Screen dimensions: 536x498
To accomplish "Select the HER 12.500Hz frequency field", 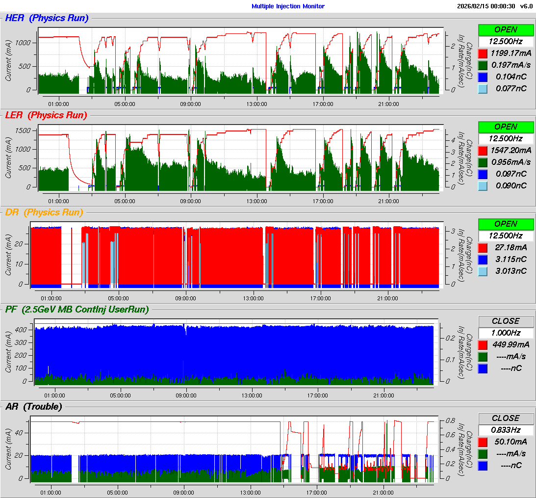I will coord(506,41).
